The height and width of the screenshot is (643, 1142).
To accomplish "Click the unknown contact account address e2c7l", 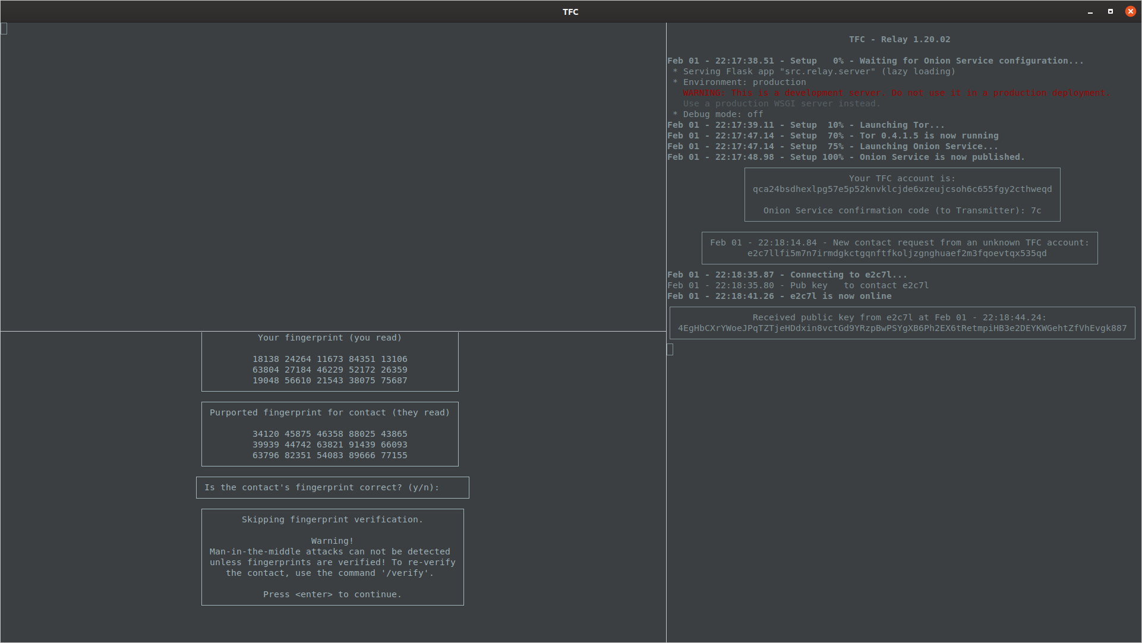I will click(897, 253).
